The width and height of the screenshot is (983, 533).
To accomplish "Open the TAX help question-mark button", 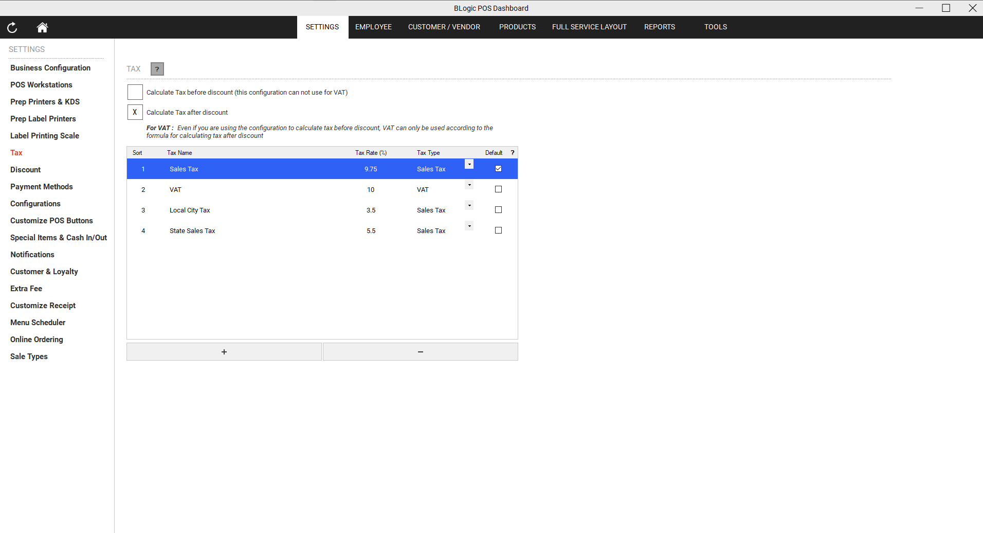I will 157,69.
